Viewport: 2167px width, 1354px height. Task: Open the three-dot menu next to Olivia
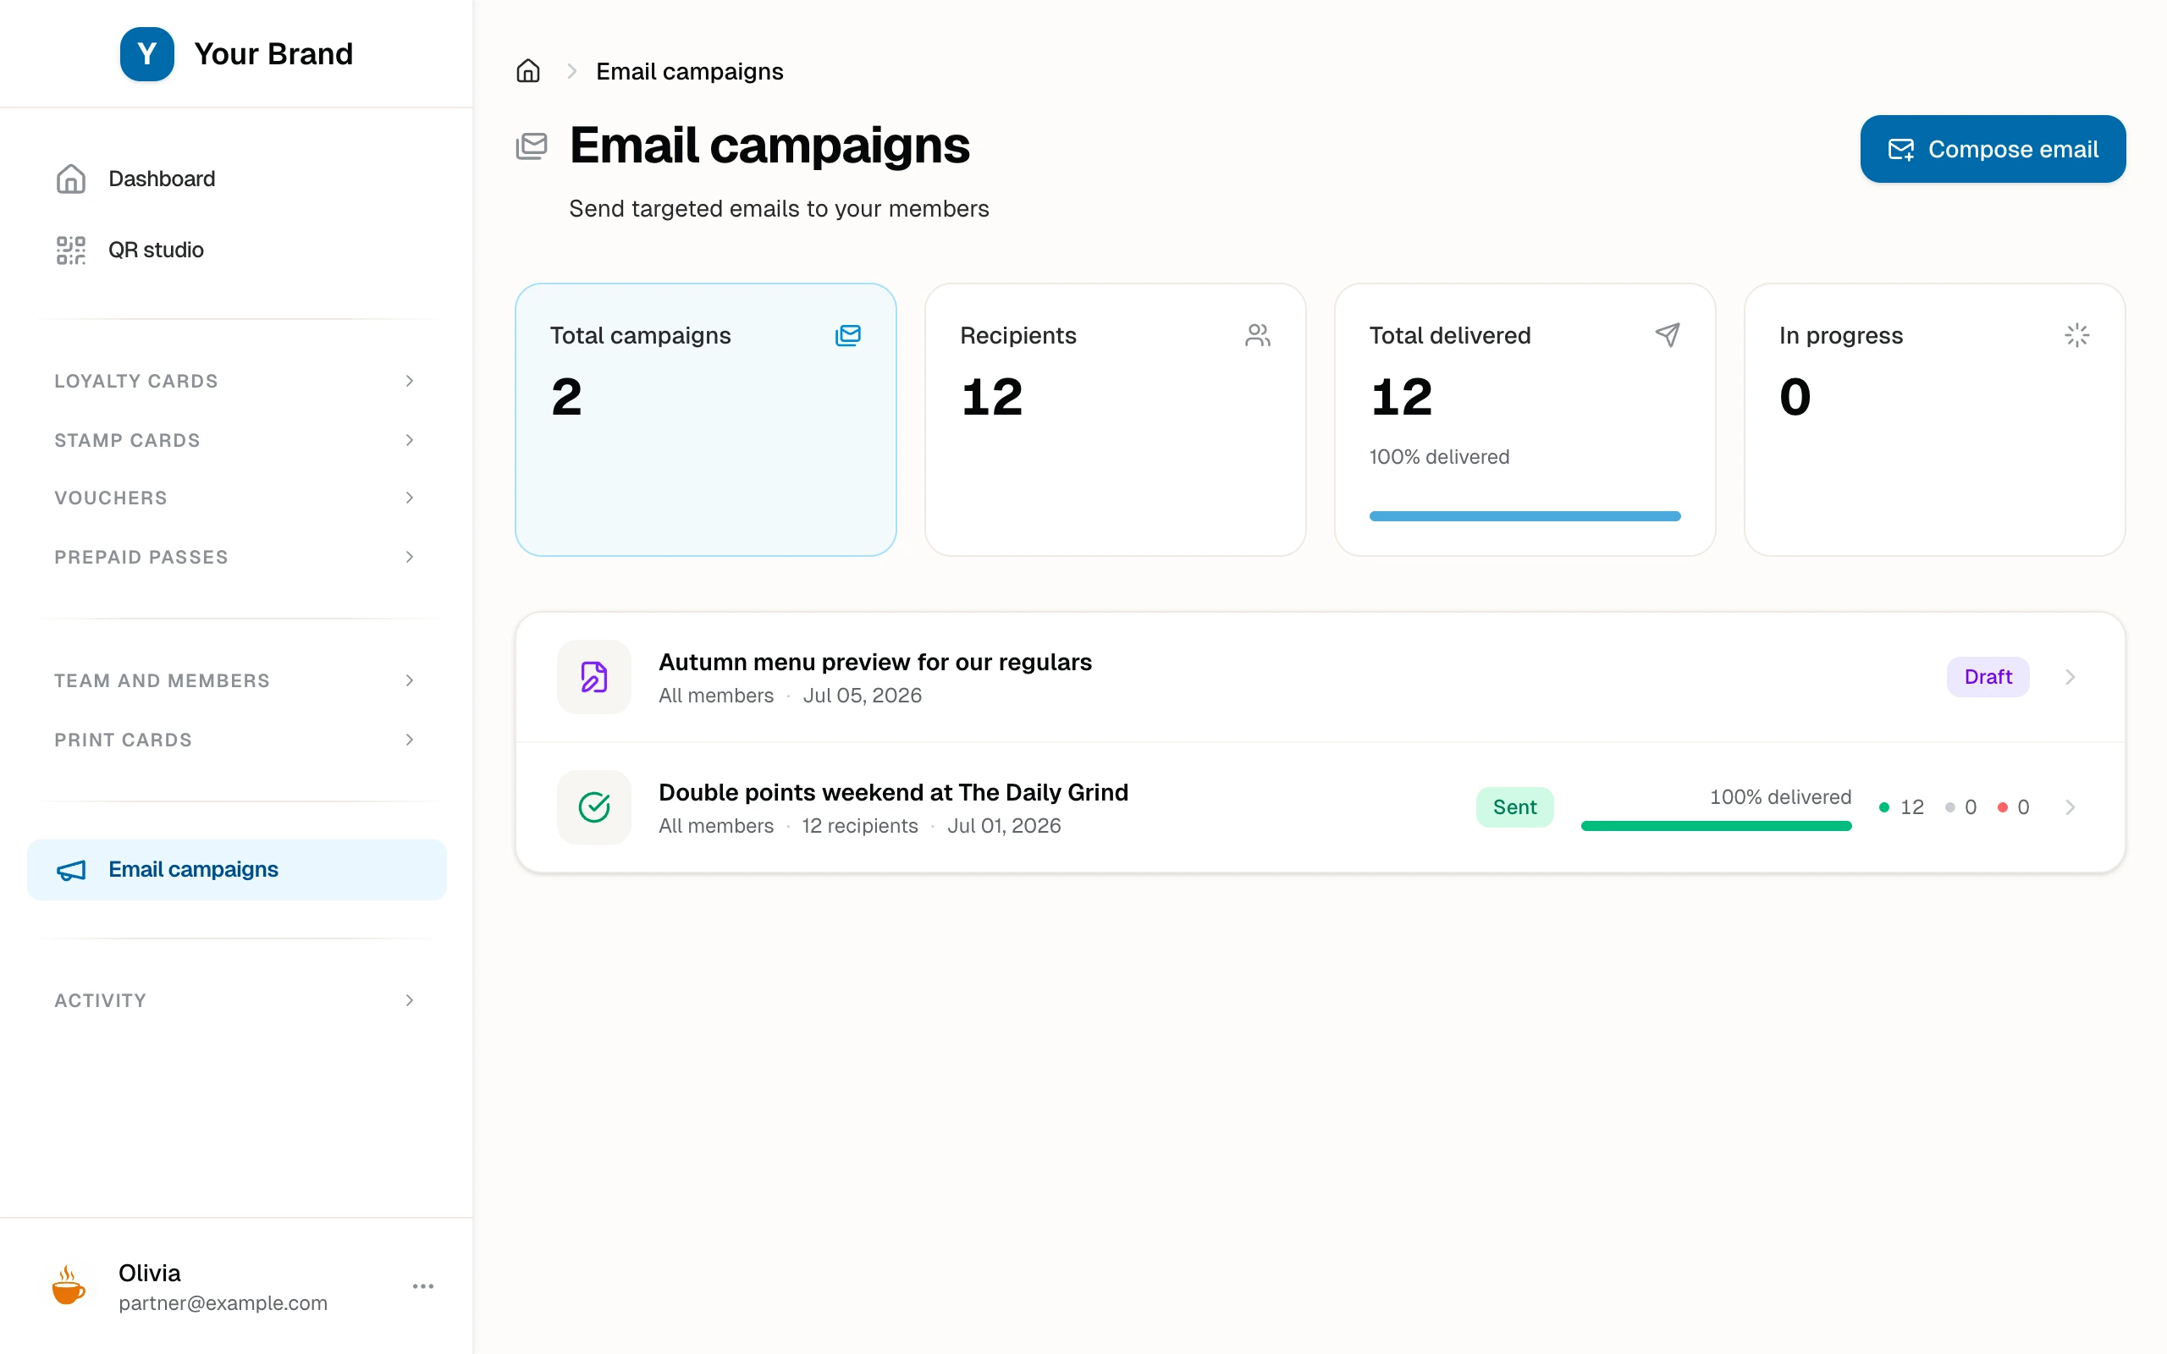pos(423,1286)
